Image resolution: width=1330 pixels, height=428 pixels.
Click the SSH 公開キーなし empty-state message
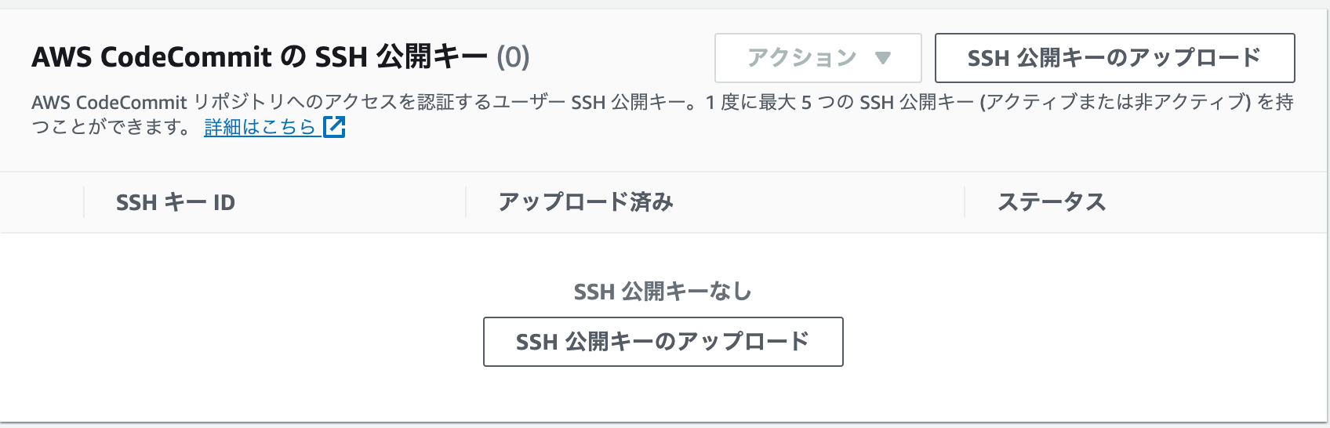pos(663,292)
